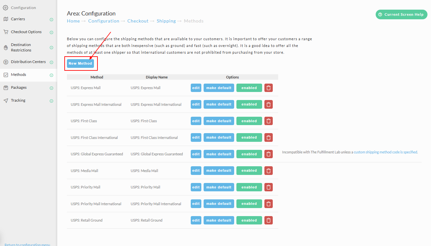
Task: Open Tracking via its paper-plane icon
Action: pyautogui.click(x=6, y=101)
